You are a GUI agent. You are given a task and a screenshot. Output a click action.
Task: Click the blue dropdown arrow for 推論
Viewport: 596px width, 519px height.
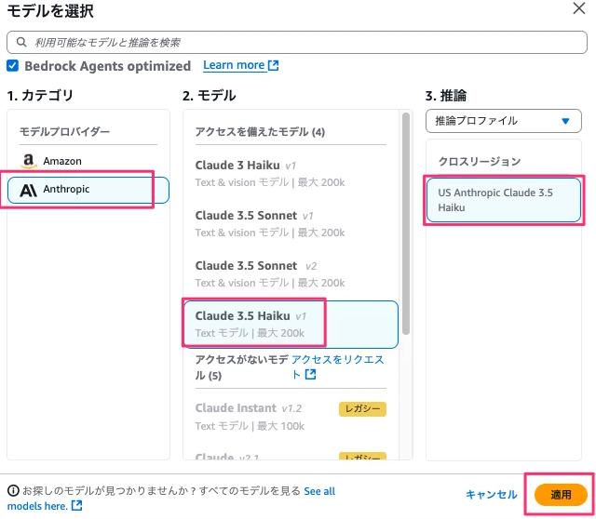click(565, 121)
